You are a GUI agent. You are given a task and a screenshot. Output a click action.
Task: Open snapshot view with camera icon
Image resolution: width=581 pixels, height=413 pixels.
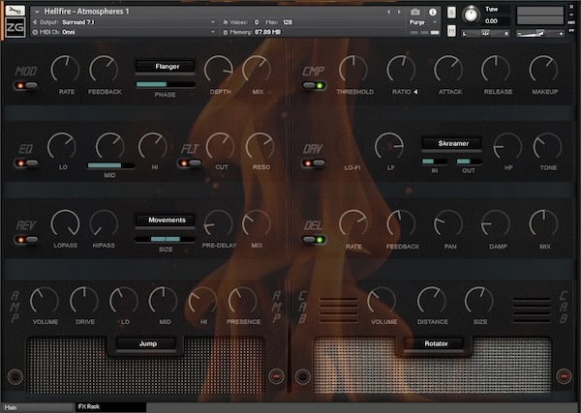point(415,12)
